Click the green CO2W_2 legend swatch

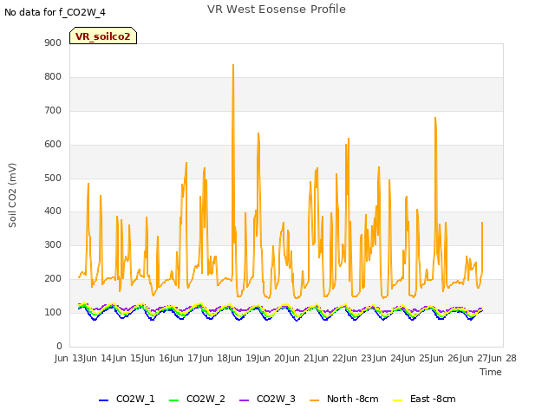[173, 400]
